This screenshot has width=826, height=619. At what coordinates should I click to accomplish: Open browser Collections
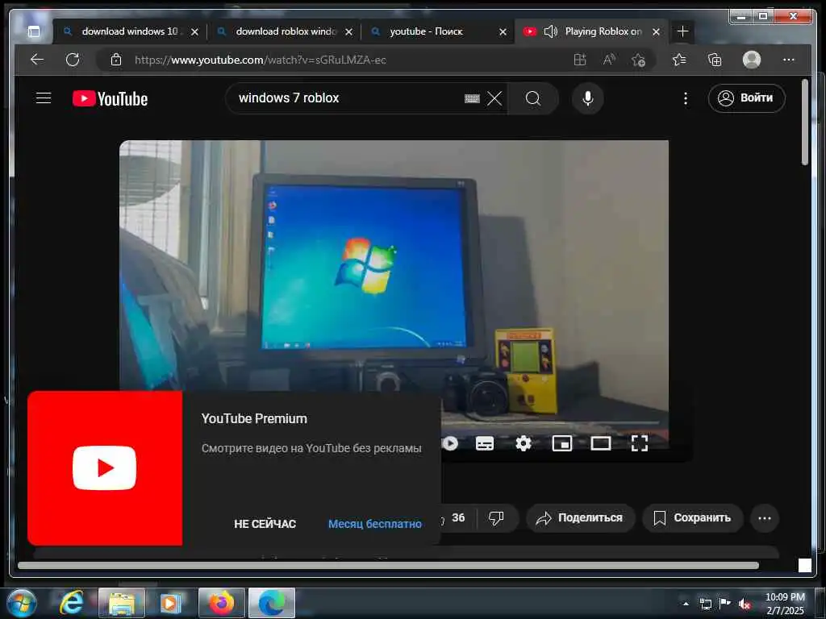[715, 60]
